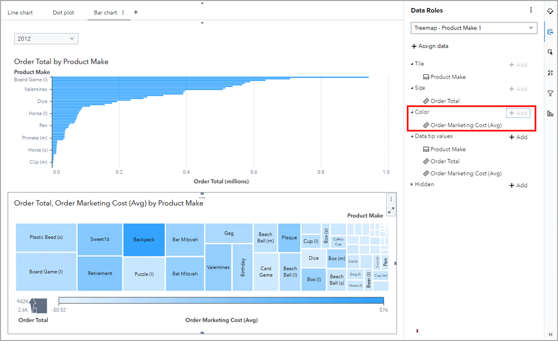
Task: Click the Data Roles pane icon
Action: (550, 32)
